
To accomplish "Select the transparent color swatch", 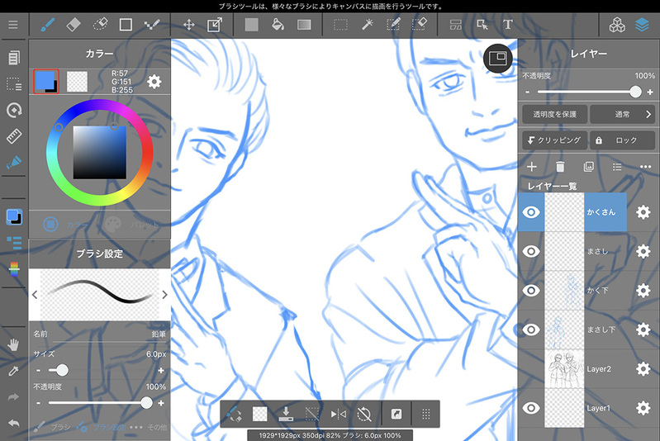I will [x=77, y=81].
